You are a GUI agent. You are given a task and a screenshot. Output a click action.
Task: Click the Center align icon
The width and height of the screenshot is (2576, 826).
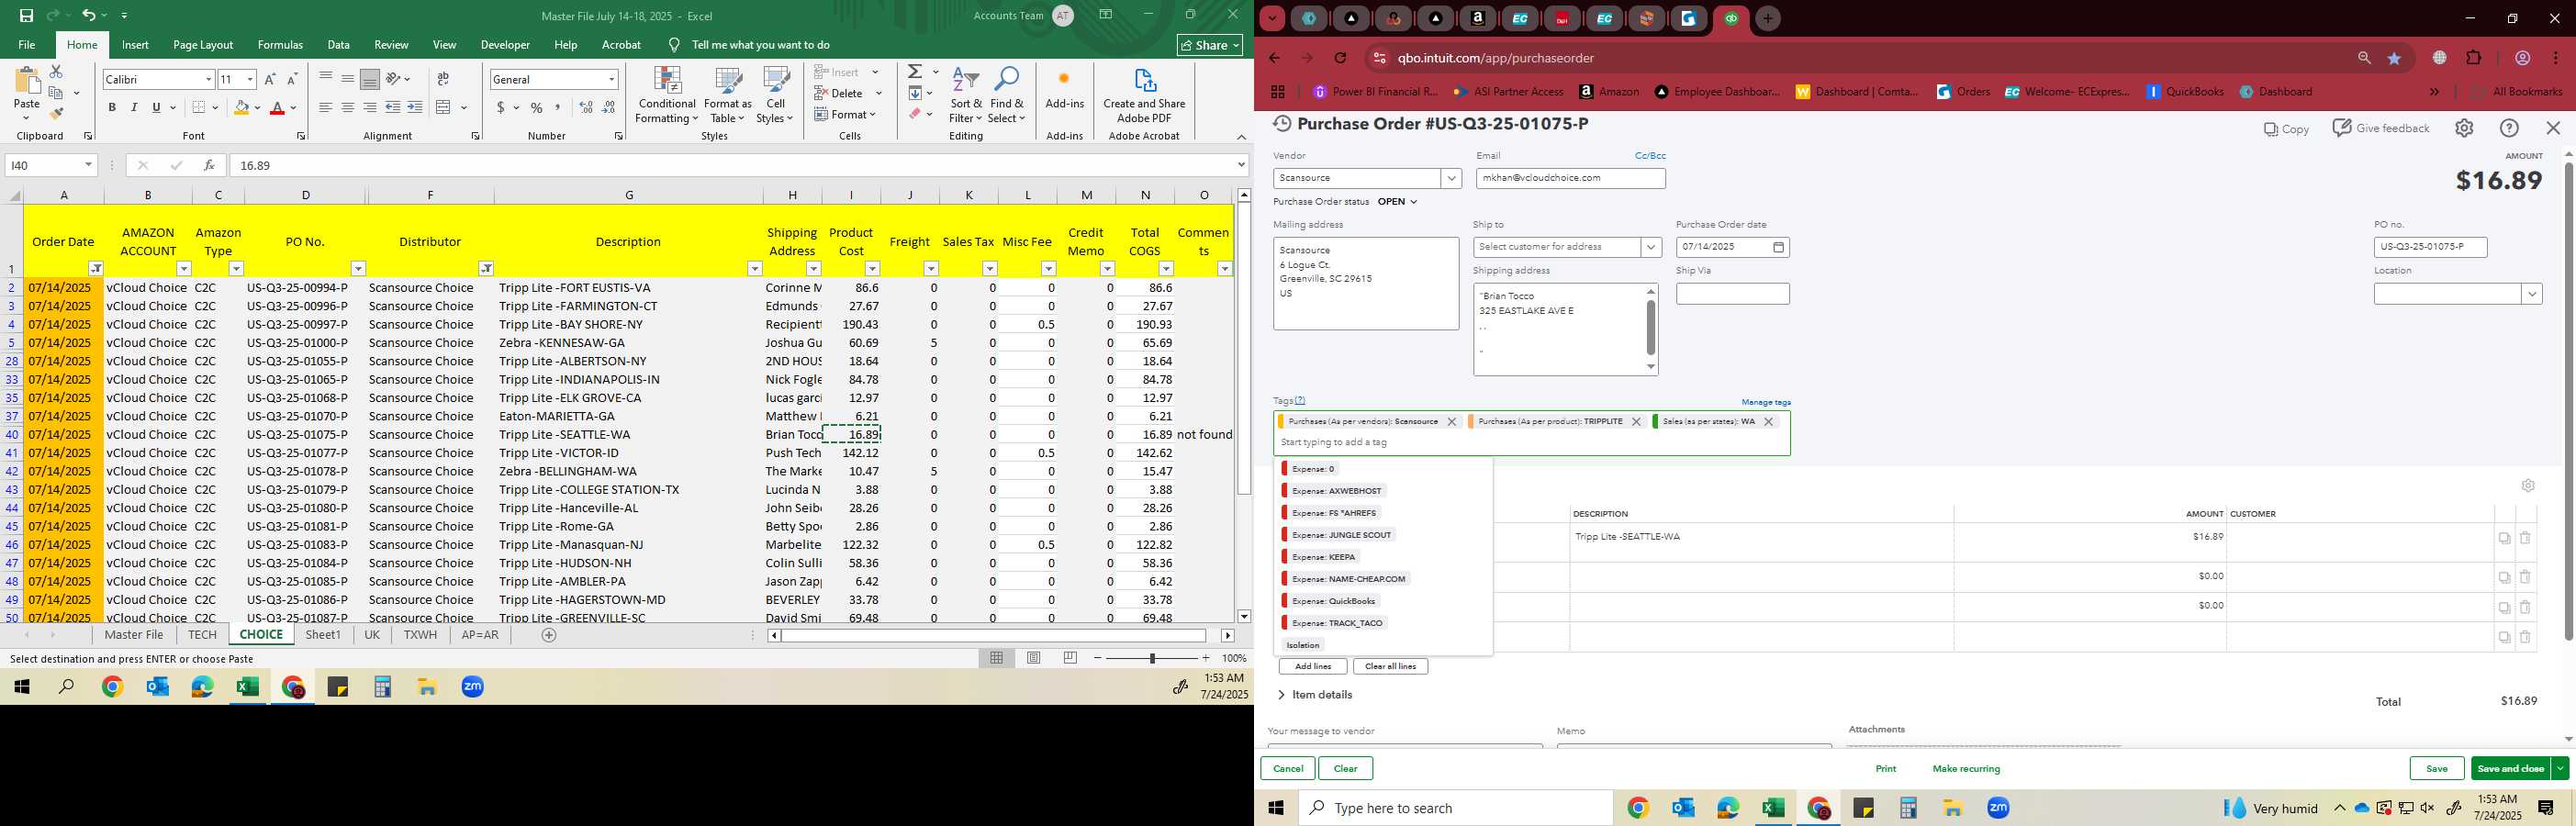click(348, 108)
